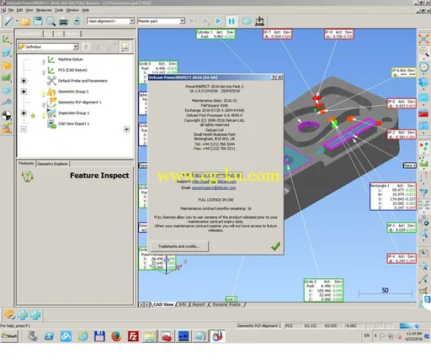Click the Print icon in the toolbar
431x358 pixels.
tap(64, 21)
